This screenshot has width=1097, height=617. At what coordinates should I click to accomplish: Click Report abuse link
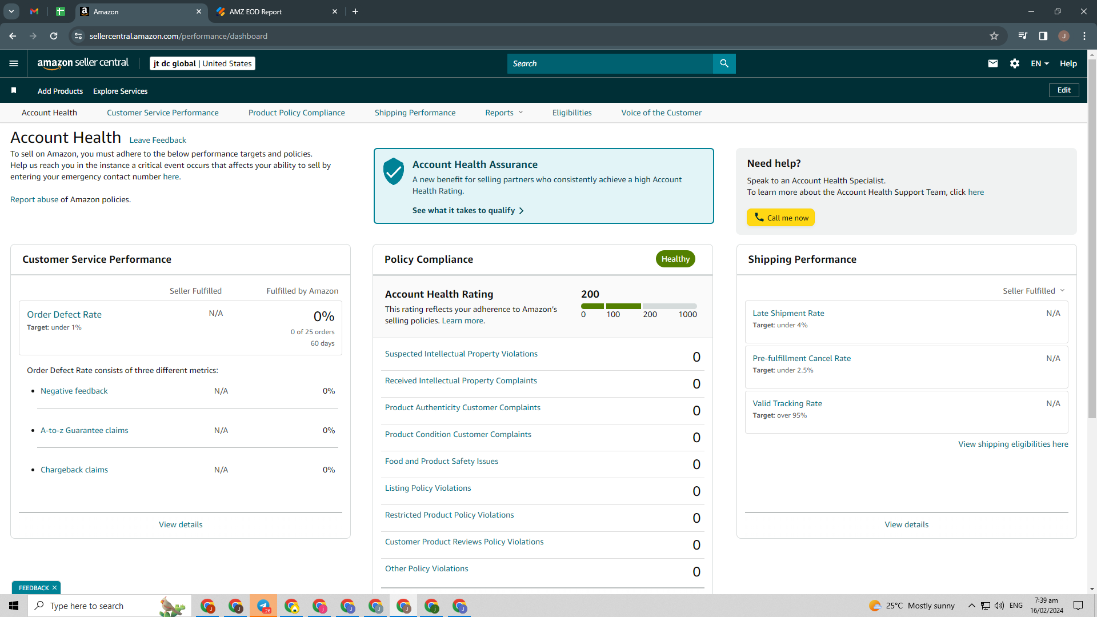(34, 199)
